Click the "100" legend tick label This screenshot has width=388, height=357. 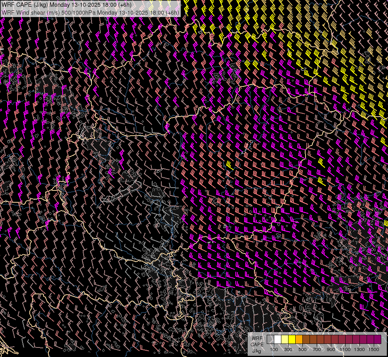coord(274,349)
